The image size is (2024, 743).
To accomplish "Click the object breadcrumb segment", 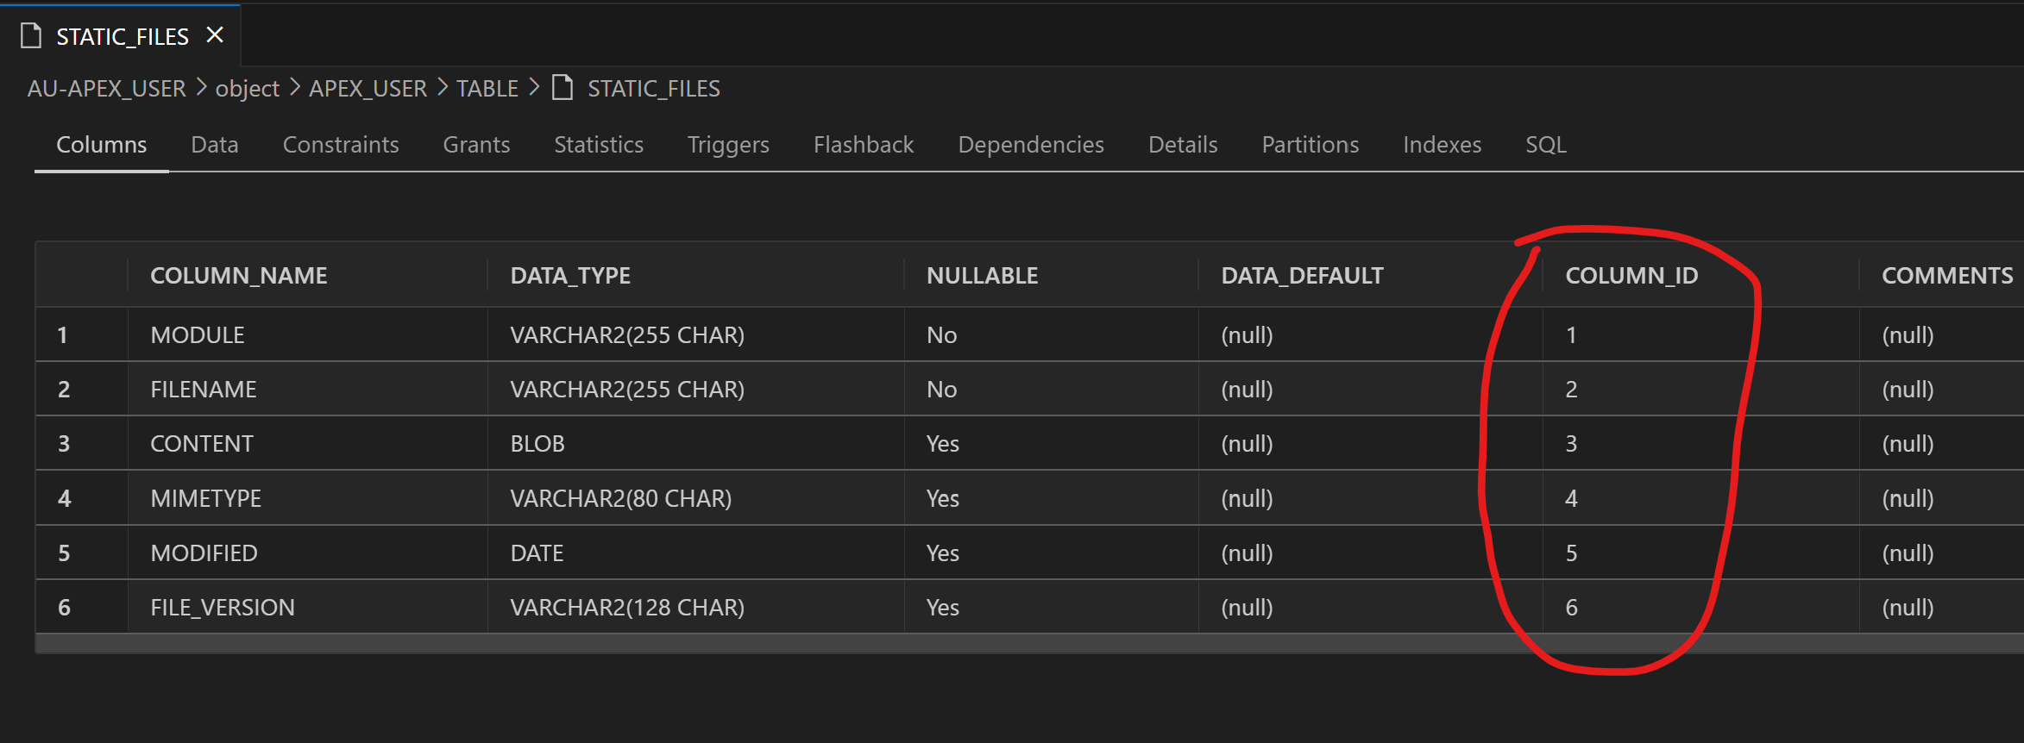I will pyautogui.click(x=247, y=88).
